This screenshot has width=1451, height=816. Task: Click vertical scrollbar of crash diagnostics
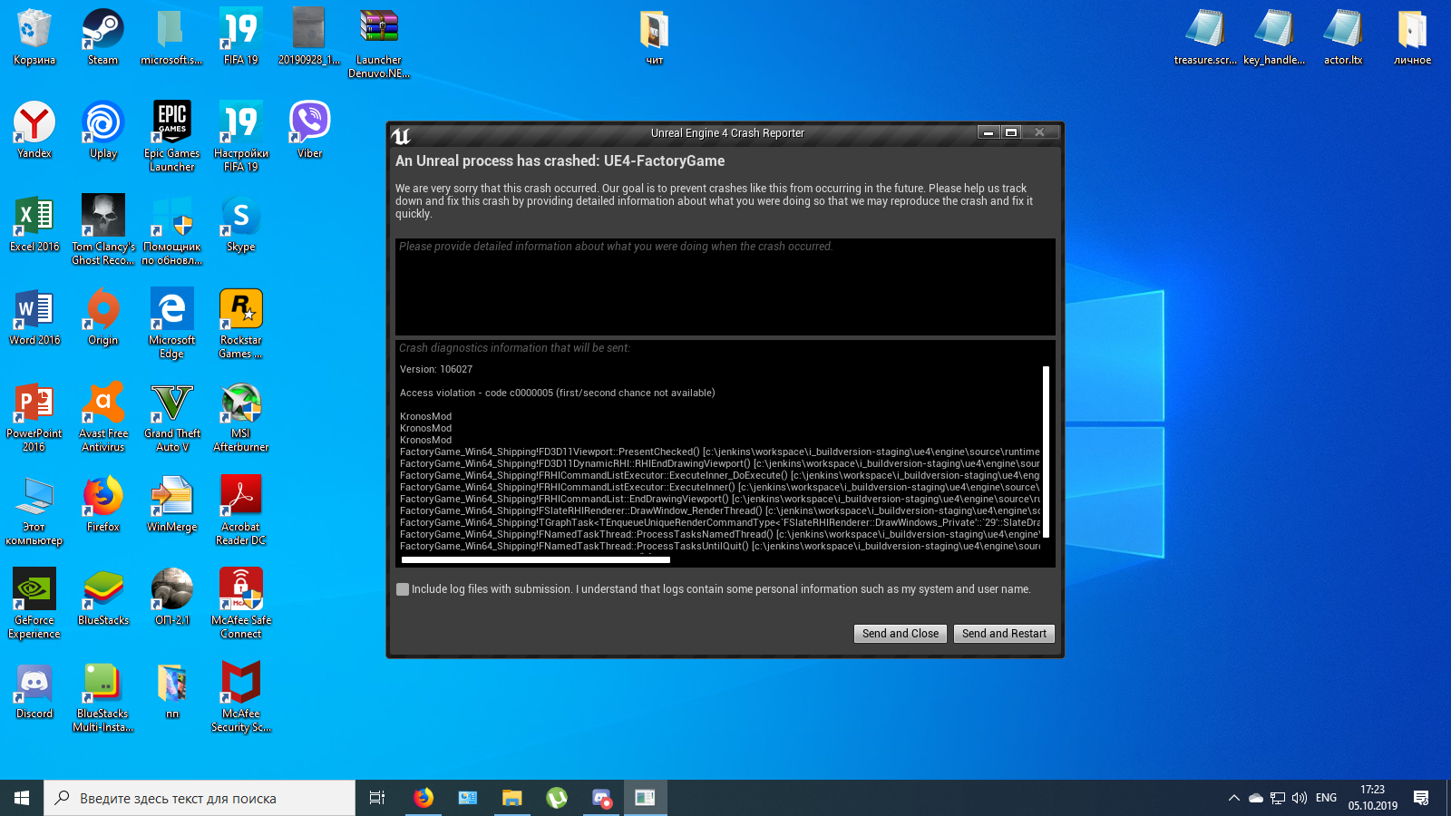[1046, 452]
